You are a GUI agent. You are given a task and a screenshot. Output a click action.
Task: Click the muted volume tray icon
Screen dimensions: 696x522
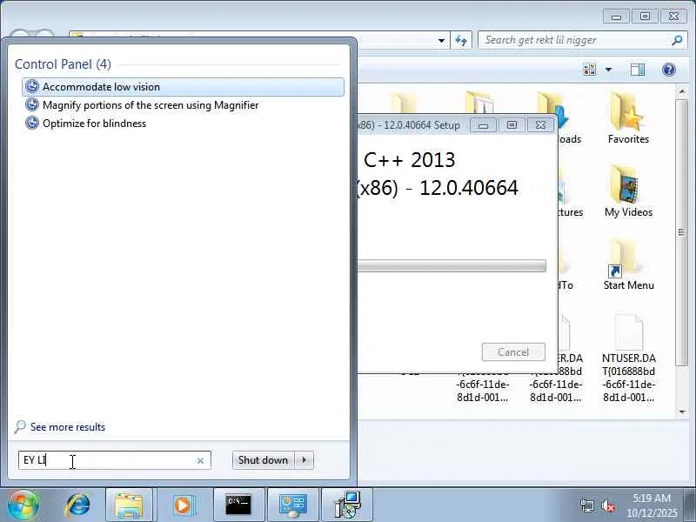(x=607, y=505)
